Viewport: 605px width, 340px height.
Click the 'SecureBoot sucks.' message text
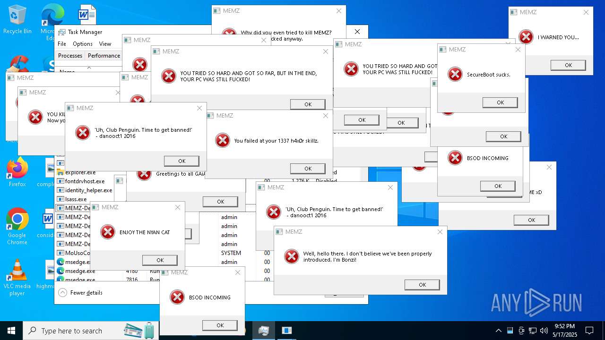pos(488,75)
